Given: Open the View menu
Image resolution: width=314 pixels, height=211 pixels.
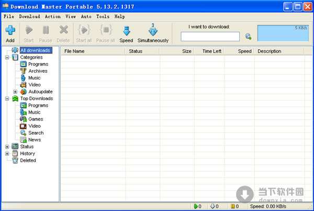Looking at the screenshot, I should click(x=71, y=17).
